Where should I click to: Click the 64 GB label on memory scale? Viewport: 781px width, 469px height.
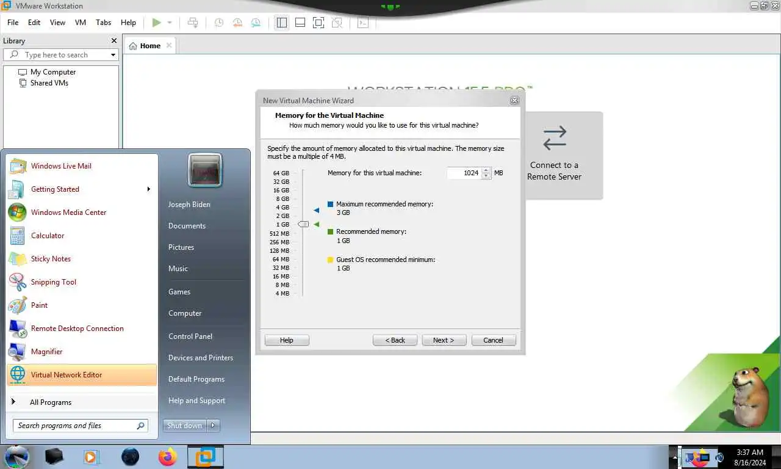click(281, 173)
